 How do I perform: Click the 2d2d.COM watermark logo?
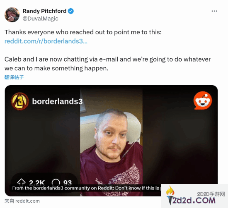(x=193, y=200)
